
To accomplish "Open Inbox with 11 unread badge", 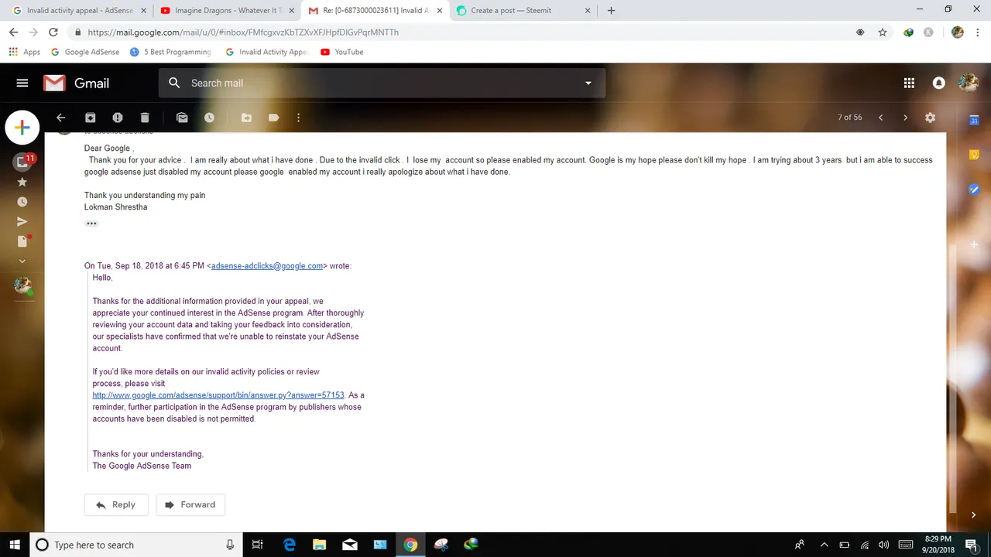I will coord(22,162).
